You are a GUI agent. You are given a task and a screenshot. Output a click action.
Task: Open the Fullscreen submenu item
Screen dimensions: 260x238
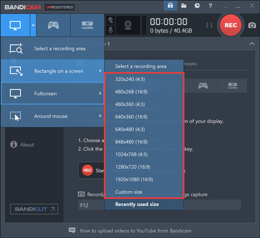pyautogui.click(x=52, y=93)
